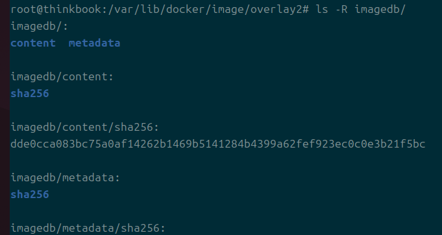Image resolution: width=442 pixels, height=235 pixels.
Task: Select the blue 'metadata' directory name
Action: click(94, 43)
